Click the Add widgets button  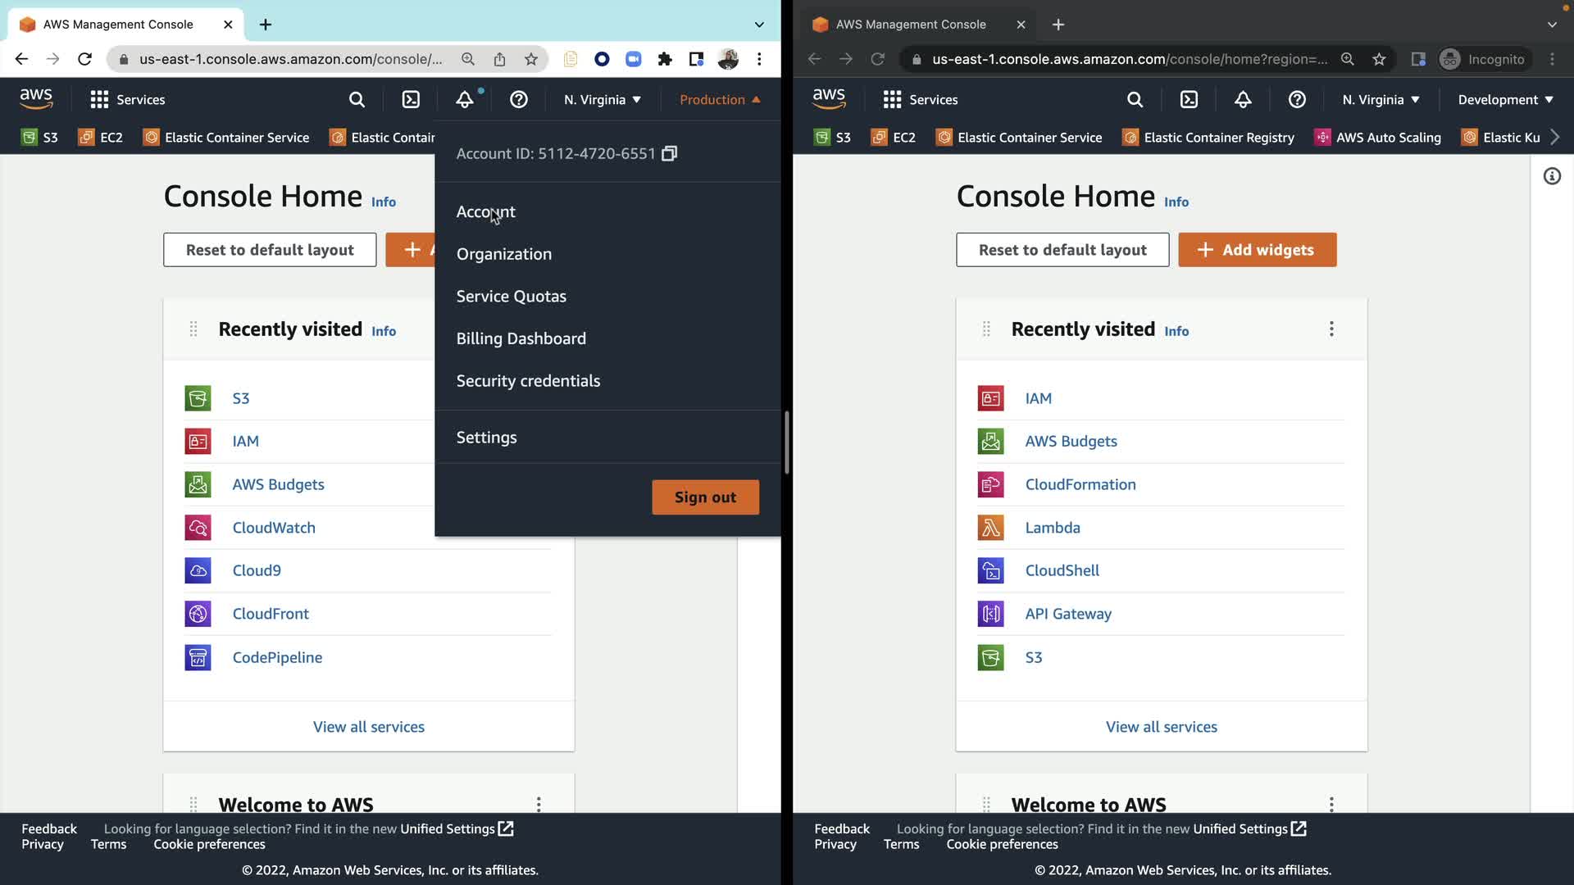coord(1257,250)
